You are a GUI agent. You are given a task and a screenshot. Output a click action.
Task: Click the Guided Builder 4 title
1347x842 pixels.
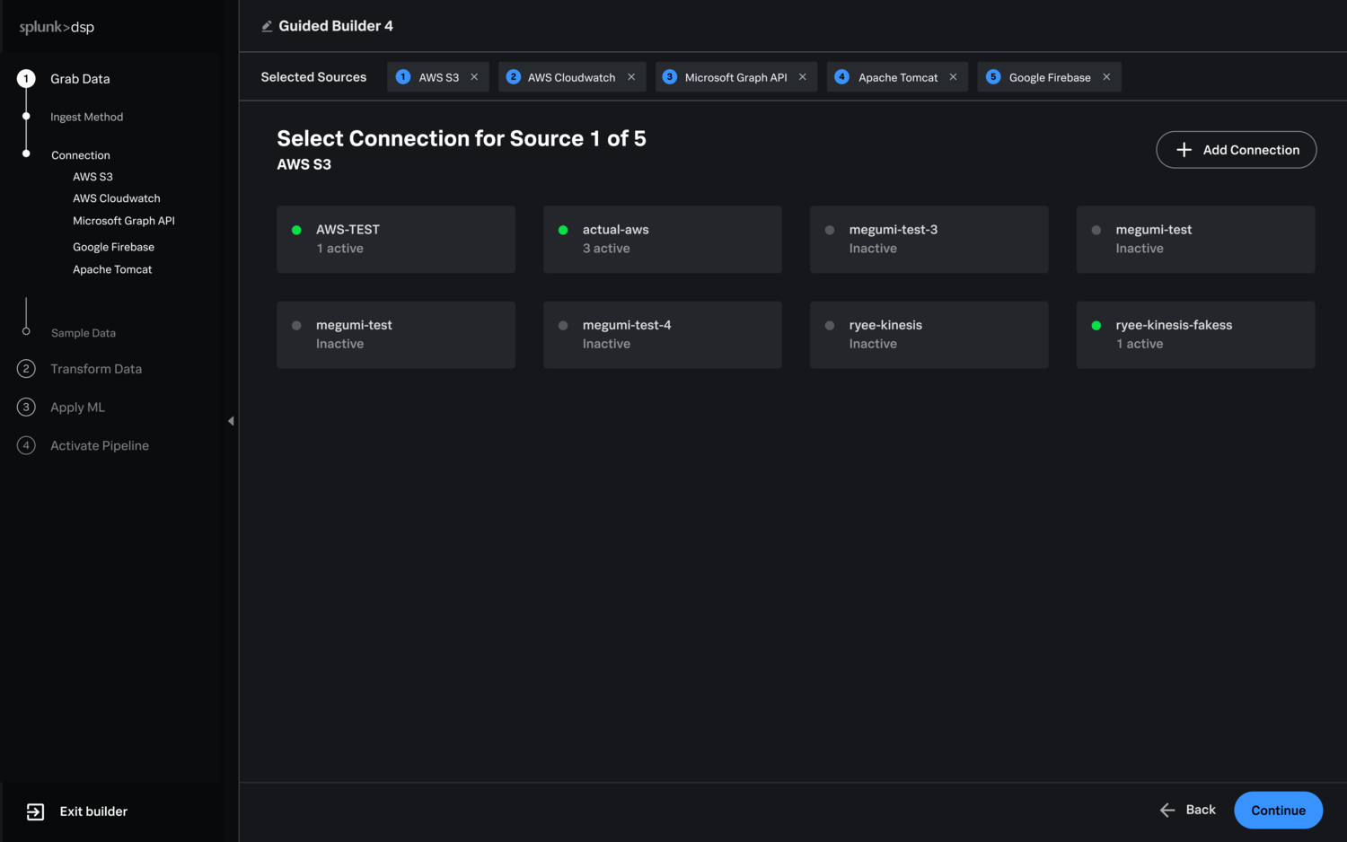coord(336,26)
